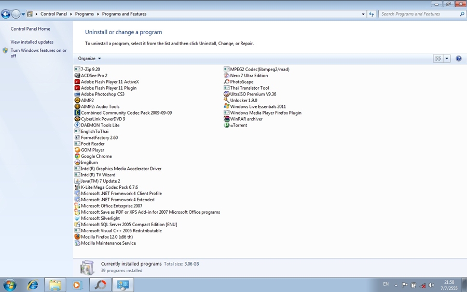Select Microsoft SQL Server 2005 Compact Edition
Screen dimensions: 467x292
126,225
